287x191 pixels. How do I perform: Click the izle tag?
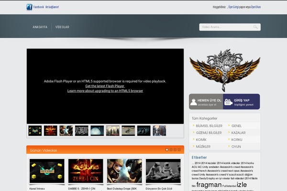click(242, 185)
